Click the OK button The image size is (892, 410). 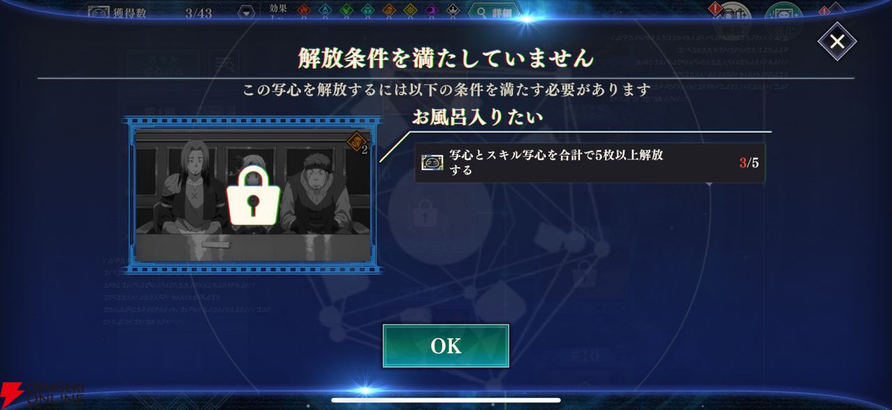[445, 346]
